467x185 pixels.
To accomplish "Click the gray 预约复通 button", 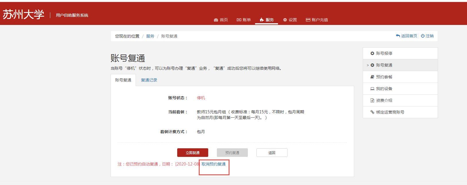I will coord(232,153).
